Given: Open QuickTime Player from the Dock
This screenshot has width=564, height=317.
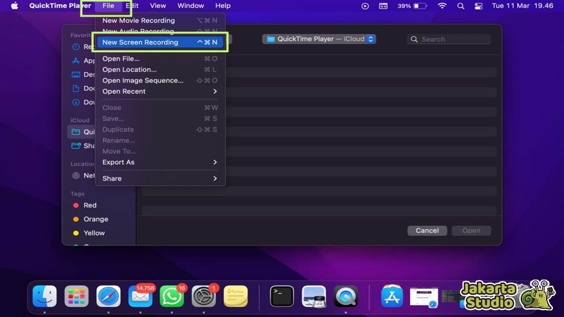Looking at the screenshot, I should tap(345, 296).
